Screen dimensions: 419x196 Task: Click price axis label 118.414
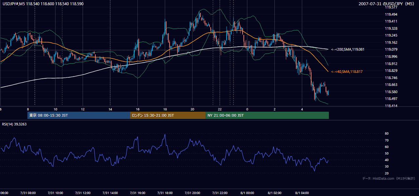(391, 106)
